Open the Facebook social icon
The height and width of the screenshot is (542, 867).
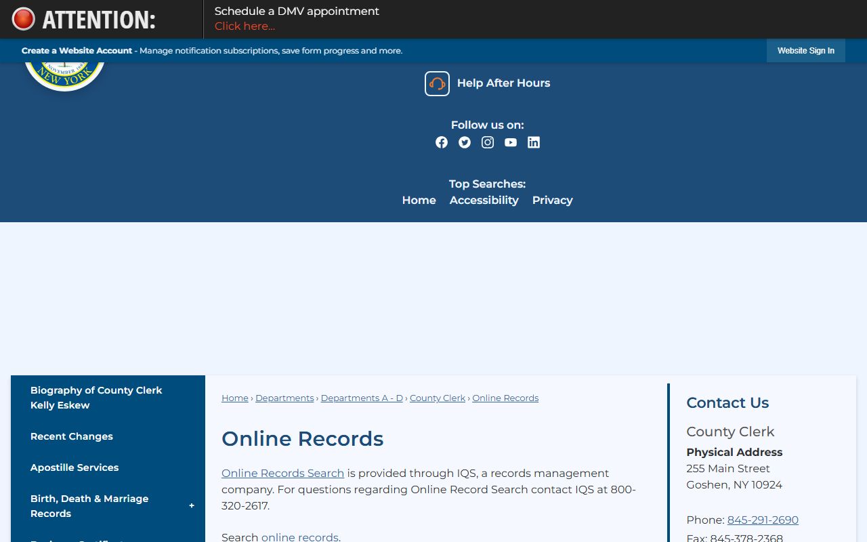442,142
